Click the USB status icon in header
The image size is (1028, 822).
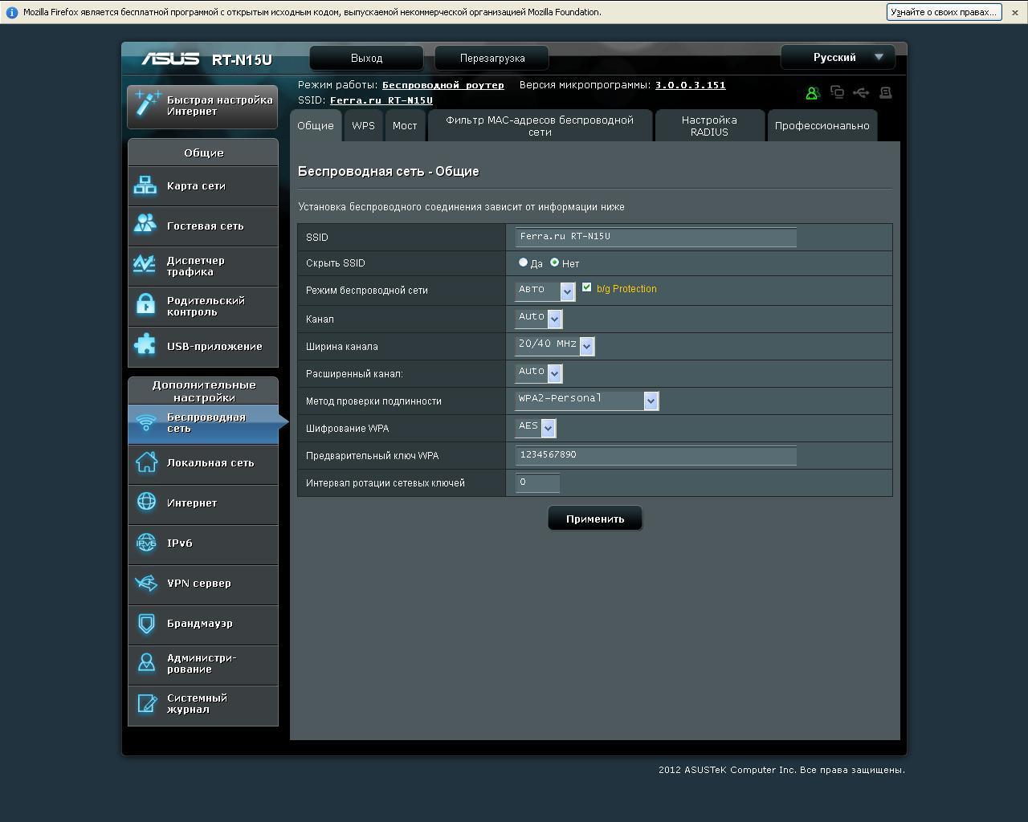(x=861, y=93)
